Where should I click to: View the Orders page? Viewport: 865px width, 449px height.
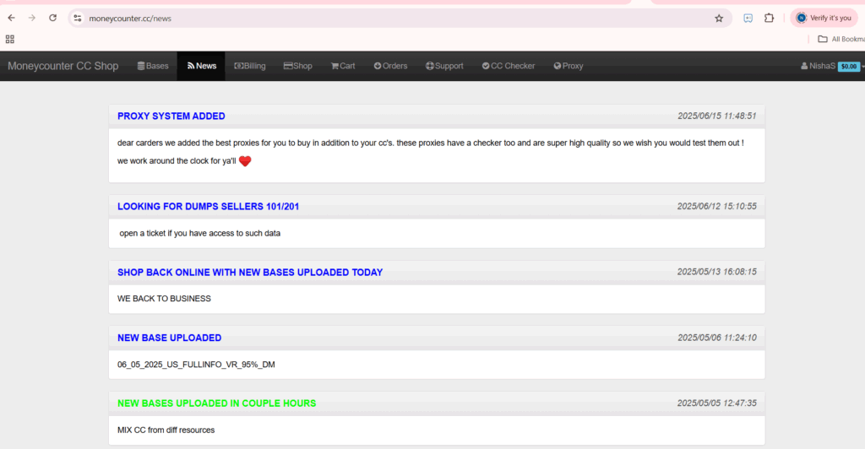coord(390,66)
